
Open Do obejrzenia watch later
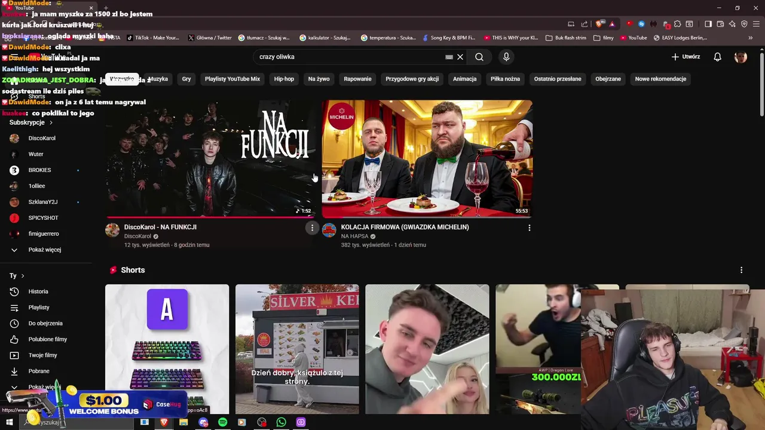pos(45,323)
